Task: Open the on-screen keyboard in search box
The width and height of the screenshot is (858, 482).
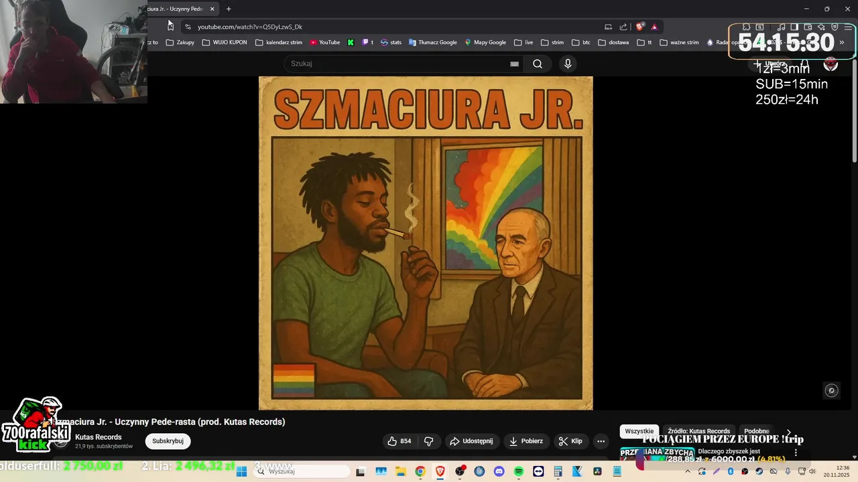Action: click(x=514, y=64)
